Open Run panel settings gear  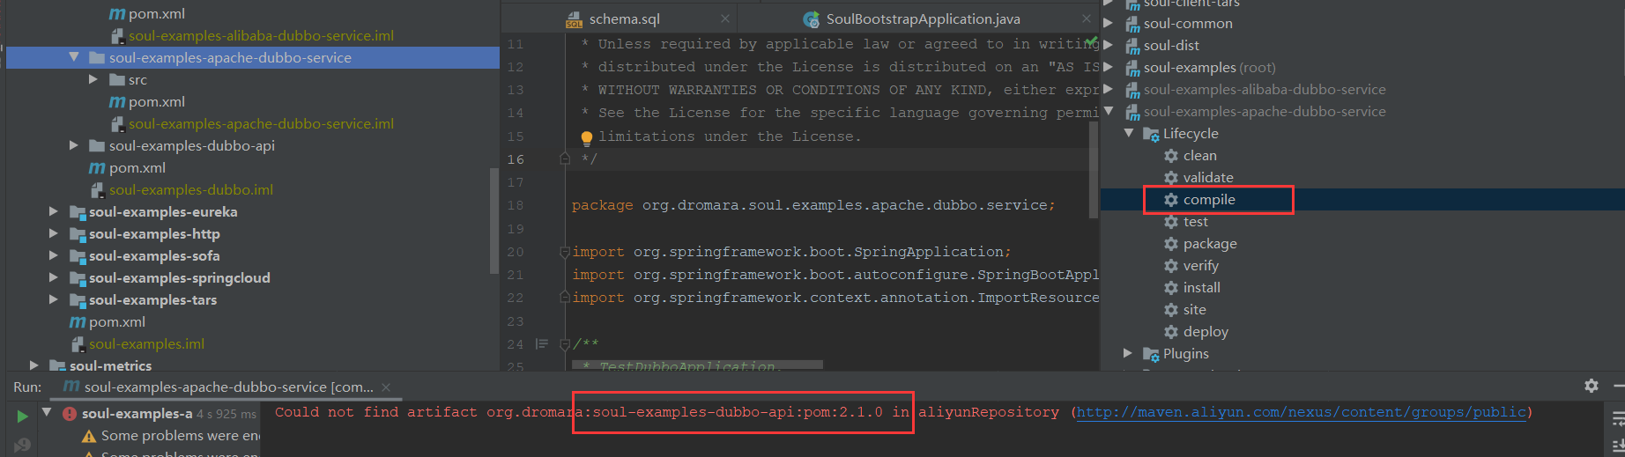pyautogui.click(x=1591, y=386)
